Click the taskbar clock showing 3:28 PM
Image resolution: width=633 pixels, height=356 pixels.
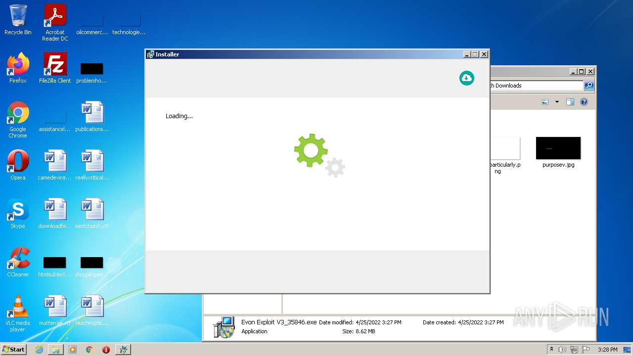pos(607,350)
